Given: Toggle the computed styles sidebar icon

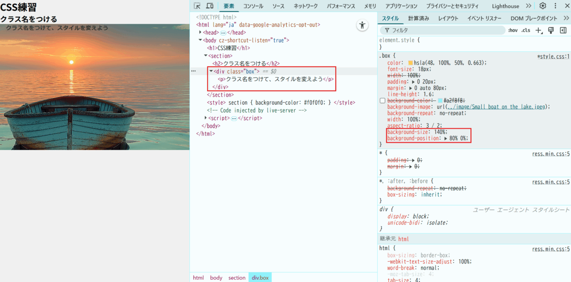Looking at the screenshot, I should pos(563,30).
